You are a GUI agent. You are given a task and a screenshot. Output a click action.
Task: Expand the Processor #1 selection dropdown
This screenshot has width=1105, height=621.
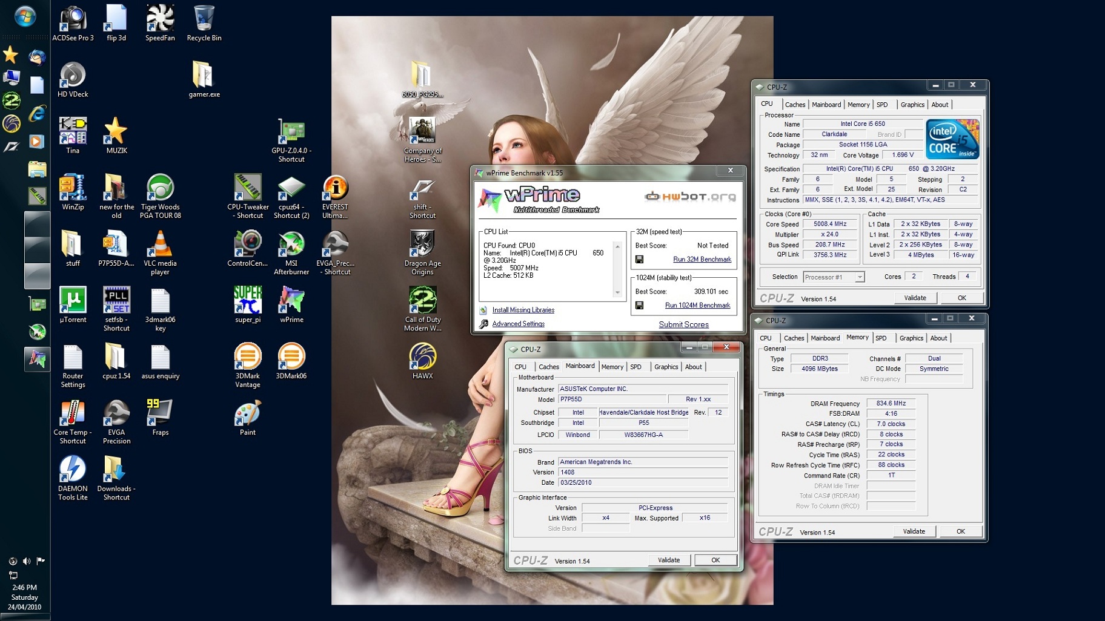(859, 277)
